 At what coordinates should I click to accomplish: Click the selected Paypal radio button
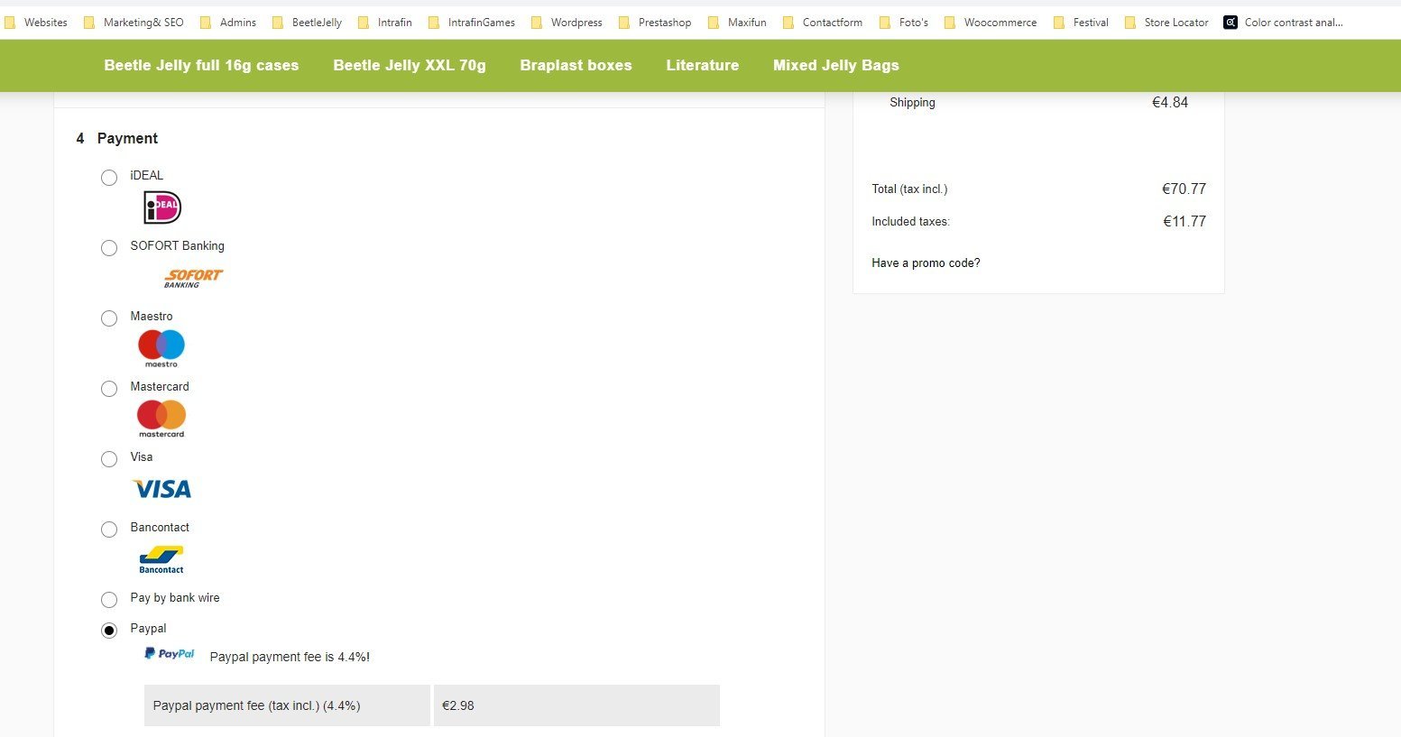coord(109,631)
